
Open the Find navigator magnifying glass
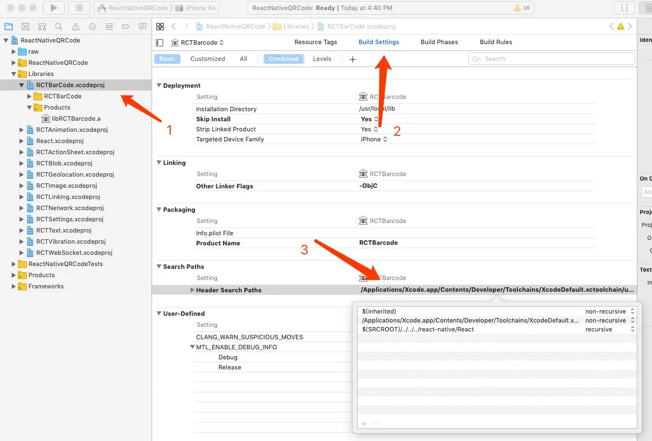pyautogui.click(x=59, y=26)
